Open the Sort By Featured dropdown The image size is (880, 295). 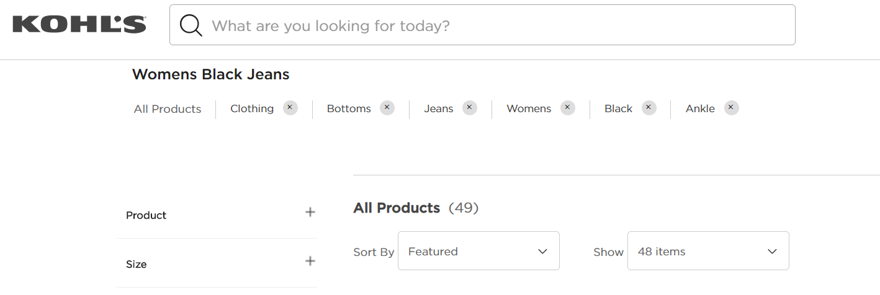point(478,251)
